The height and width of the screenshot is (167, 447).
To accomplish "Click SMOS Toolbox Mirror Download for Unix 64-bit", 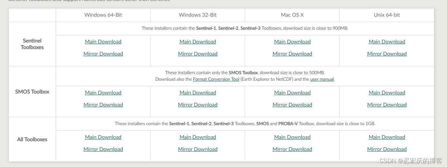I will click(x=387, y=105).
